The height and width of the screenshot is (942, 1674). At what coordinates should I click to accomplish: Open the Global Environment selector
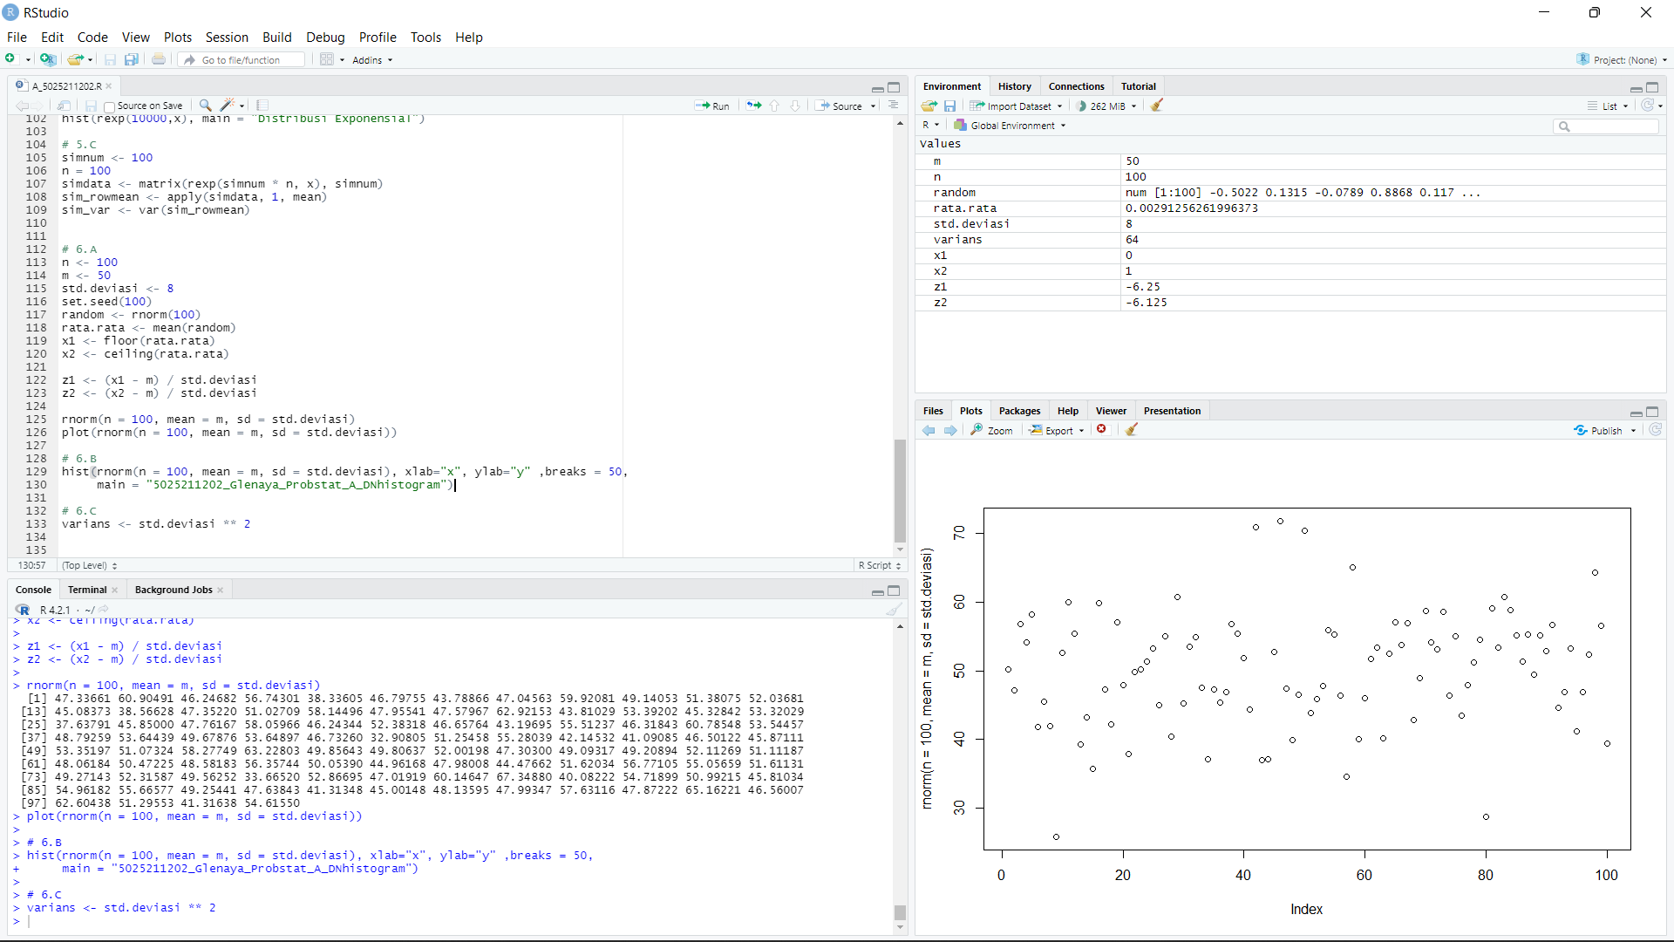tap(1010, 125)
